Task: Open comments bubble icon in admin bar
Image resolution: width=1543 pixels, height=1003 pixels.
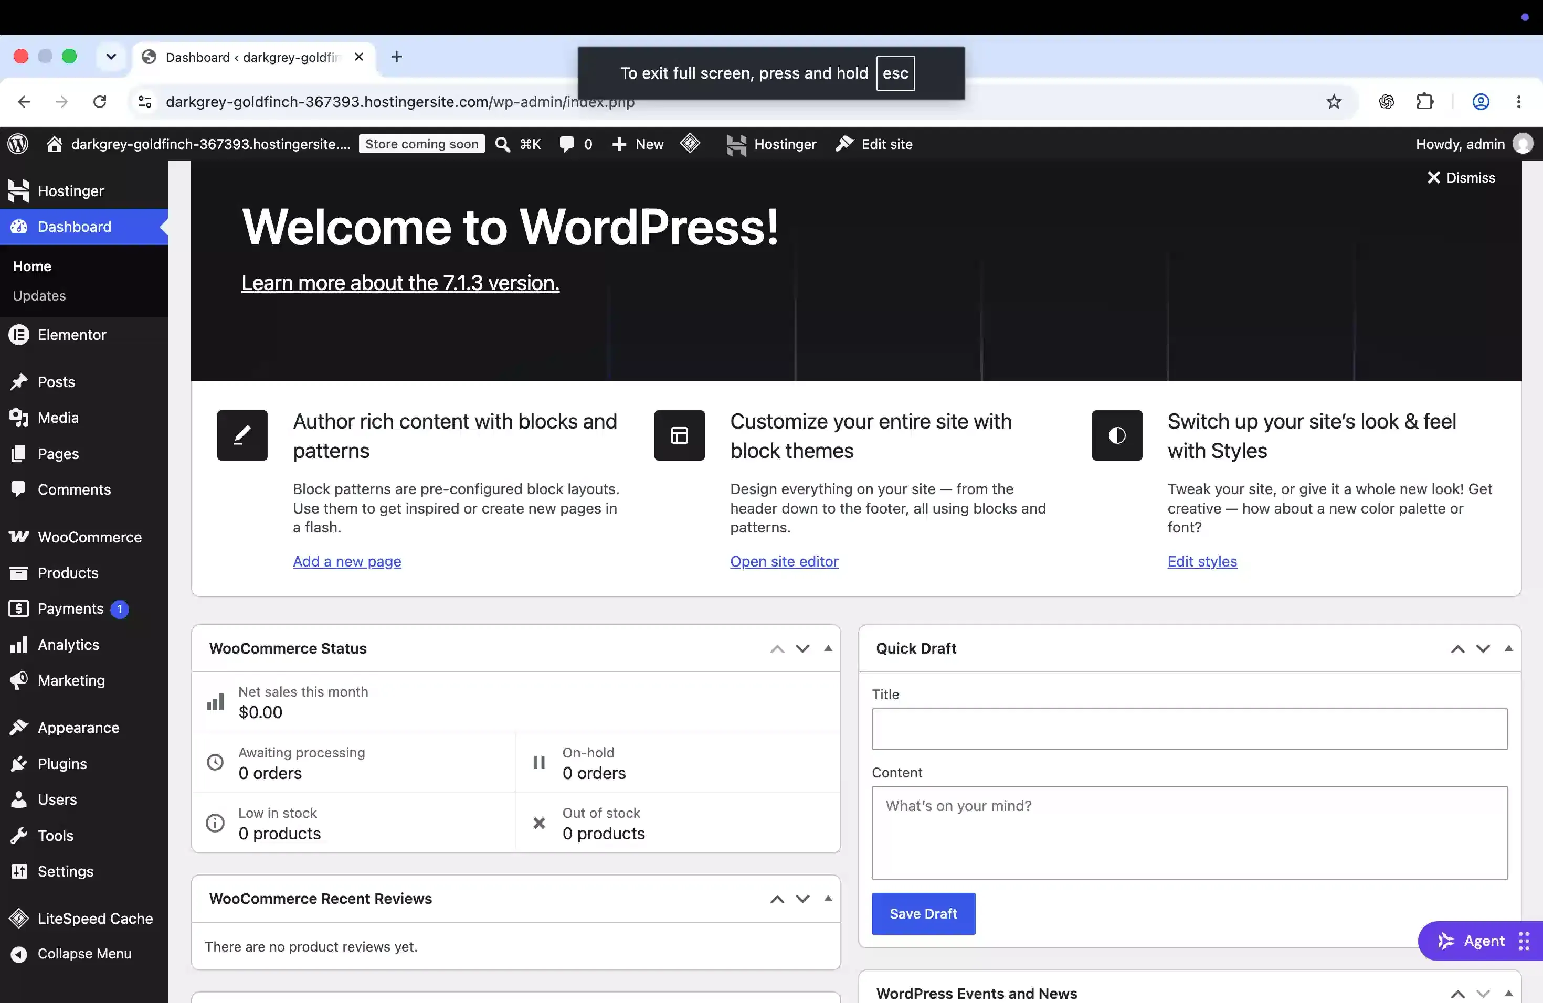Action: (x=567, y=144)
